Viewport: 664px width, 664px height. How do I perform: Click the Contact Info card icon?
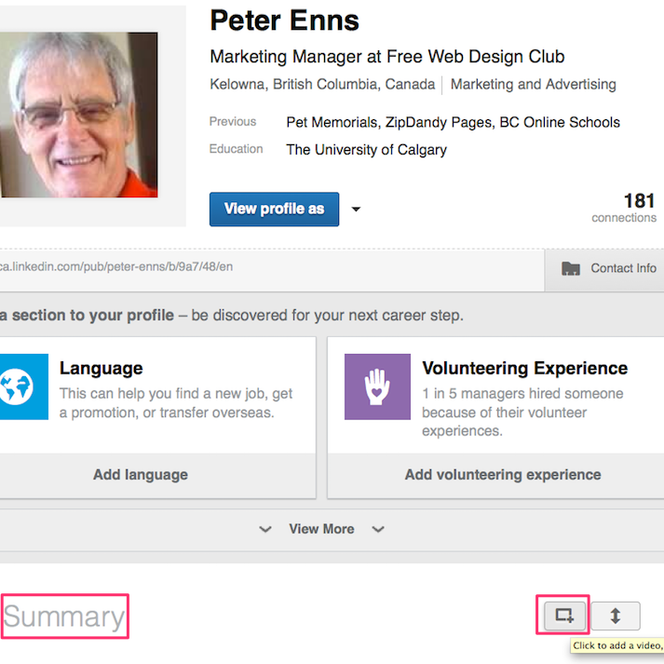pos(571,268)
